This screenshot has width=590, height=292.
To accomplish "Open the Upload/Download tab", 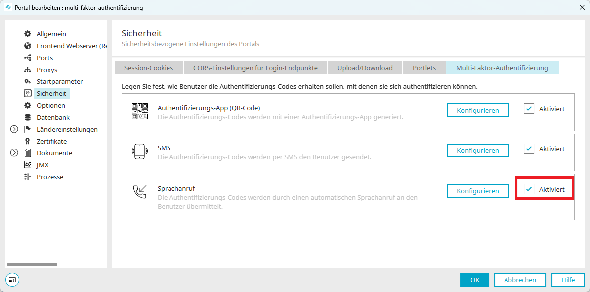I will point(365,68).
